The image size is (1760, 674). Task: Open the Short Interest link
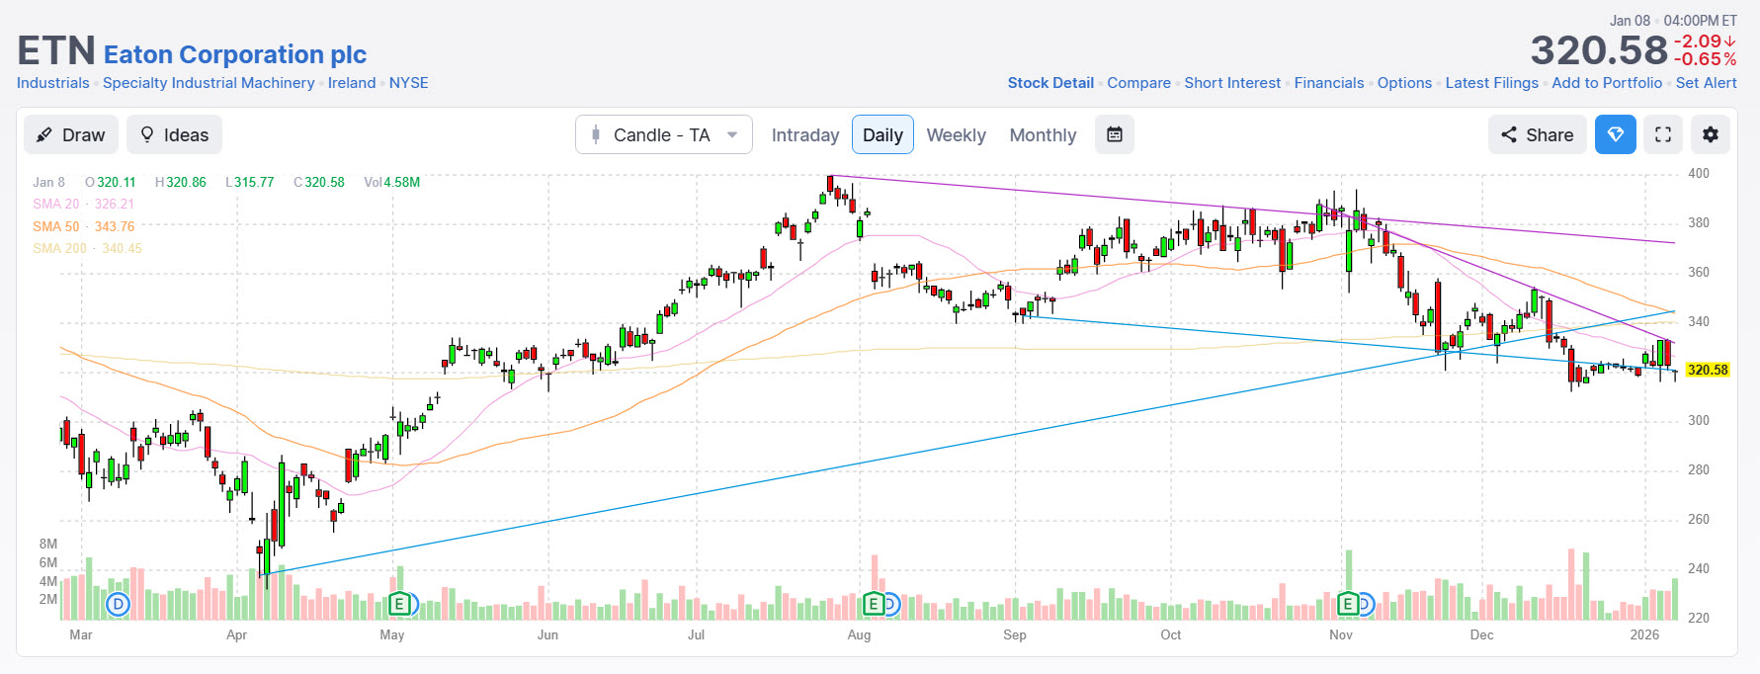point(1232,83)
